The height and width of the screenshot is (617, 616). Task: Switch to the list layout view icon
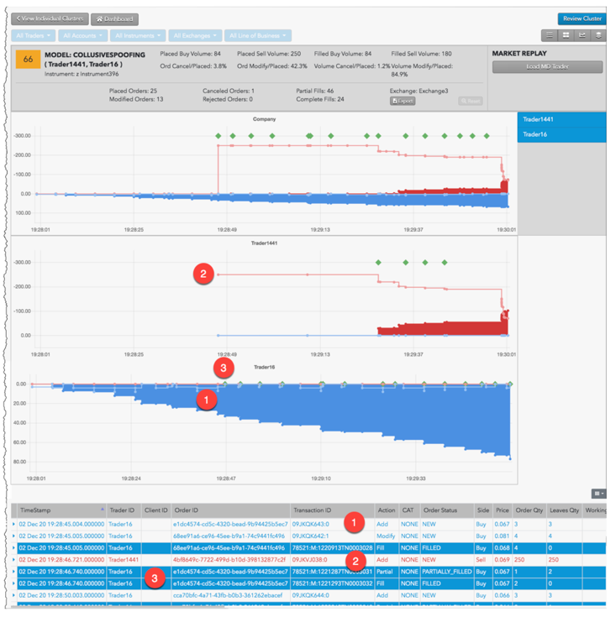550,35
